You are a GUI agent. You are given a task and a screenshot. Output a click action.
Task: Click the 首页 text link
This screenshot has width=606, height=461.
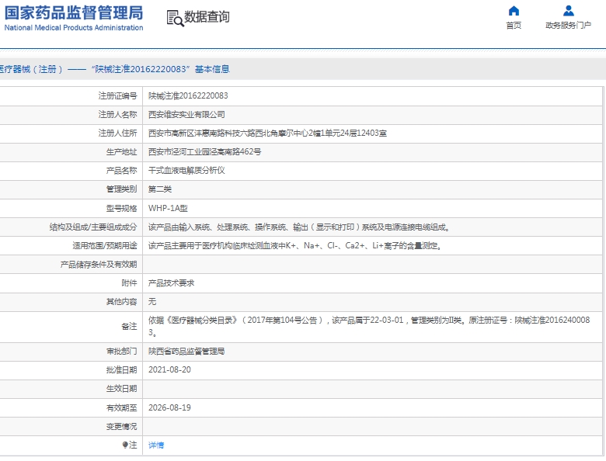pyautogui.click(x=514, y=26)
